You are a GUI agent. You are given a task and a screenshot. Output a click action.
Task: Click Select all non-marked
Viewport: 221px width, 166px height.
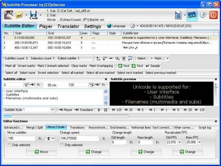pos(100,73)
